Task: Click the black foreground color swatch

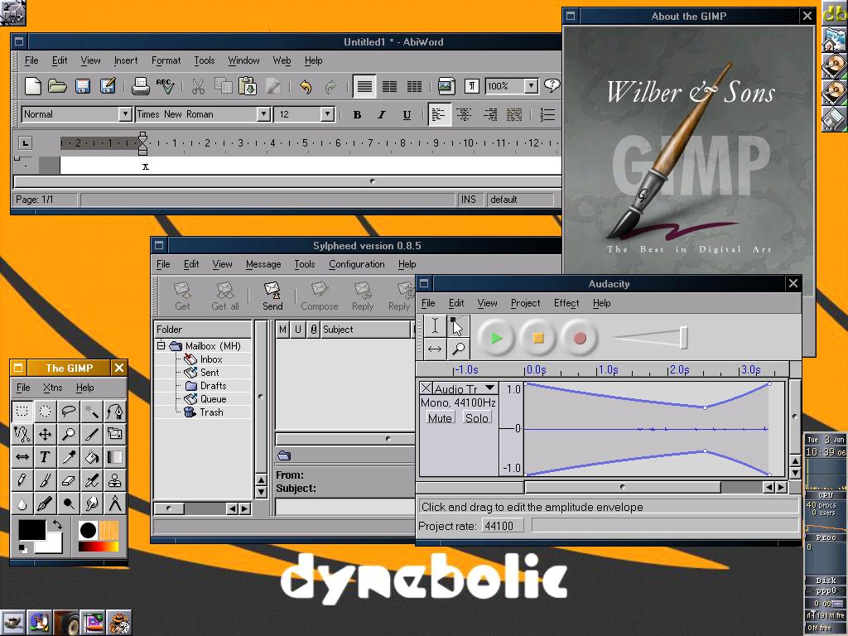Action: (31, 529)
